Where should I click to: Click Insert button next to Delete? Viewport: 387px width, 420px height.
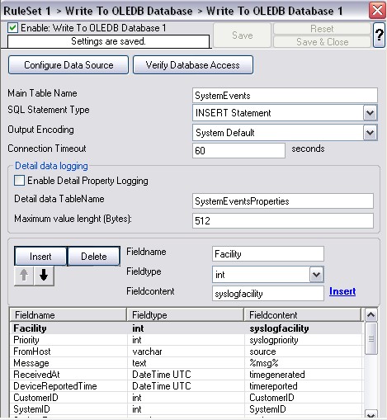tap(40, 257)
